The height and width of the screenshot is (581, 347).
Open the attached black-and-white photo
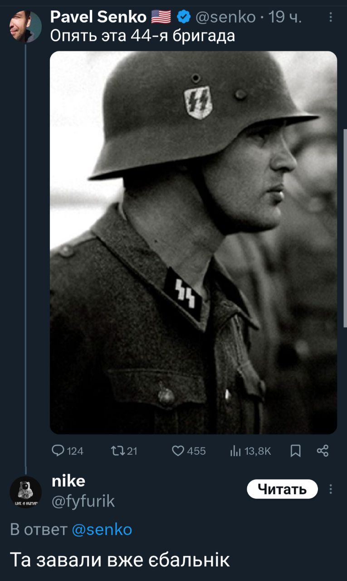pyautogui.click(x=193, y=242)
